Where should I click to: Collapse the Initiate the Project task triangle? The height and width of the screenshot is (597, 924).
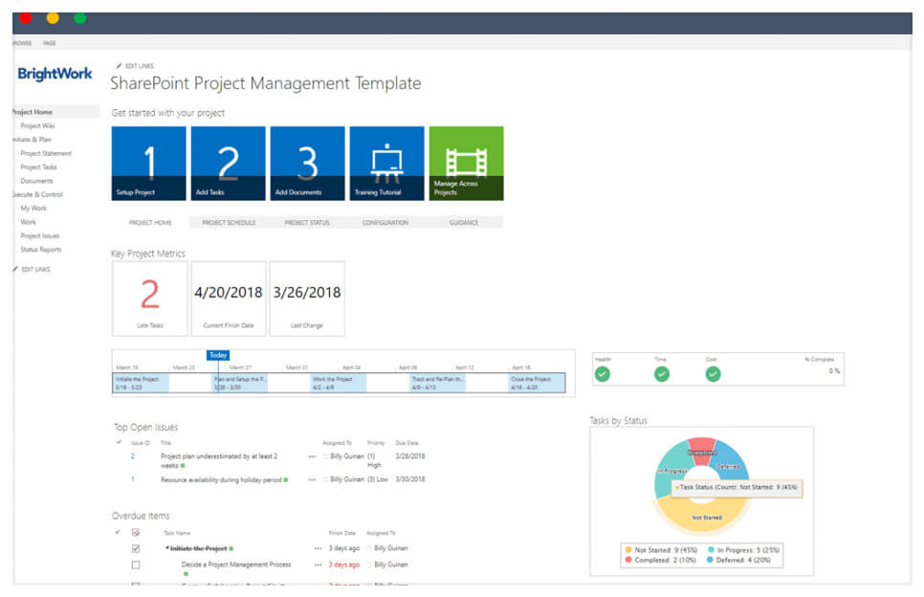[x=167, y=548]
